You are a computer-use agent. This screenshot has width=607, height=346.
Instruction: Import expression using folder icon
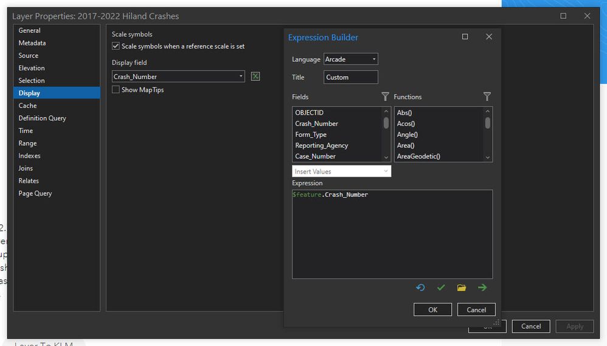pos(462,288)
